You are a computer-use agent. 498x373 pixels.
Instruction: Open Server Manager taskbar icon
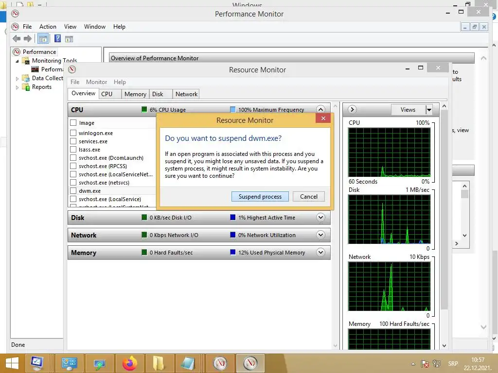click(37, 363)
